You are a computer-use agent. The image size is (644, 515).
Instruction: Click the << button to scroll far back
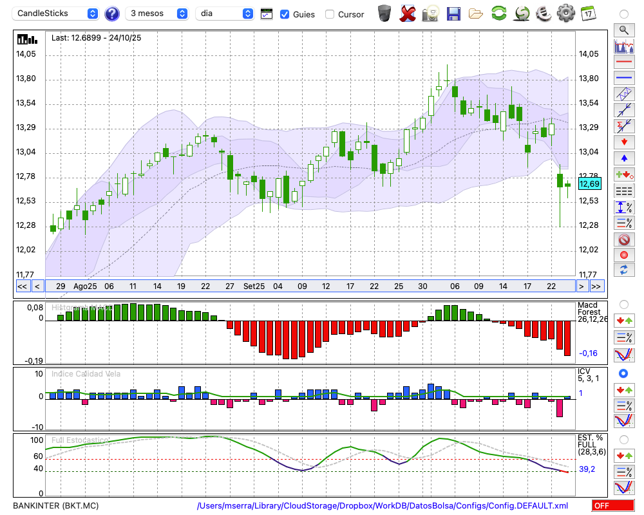22,286
